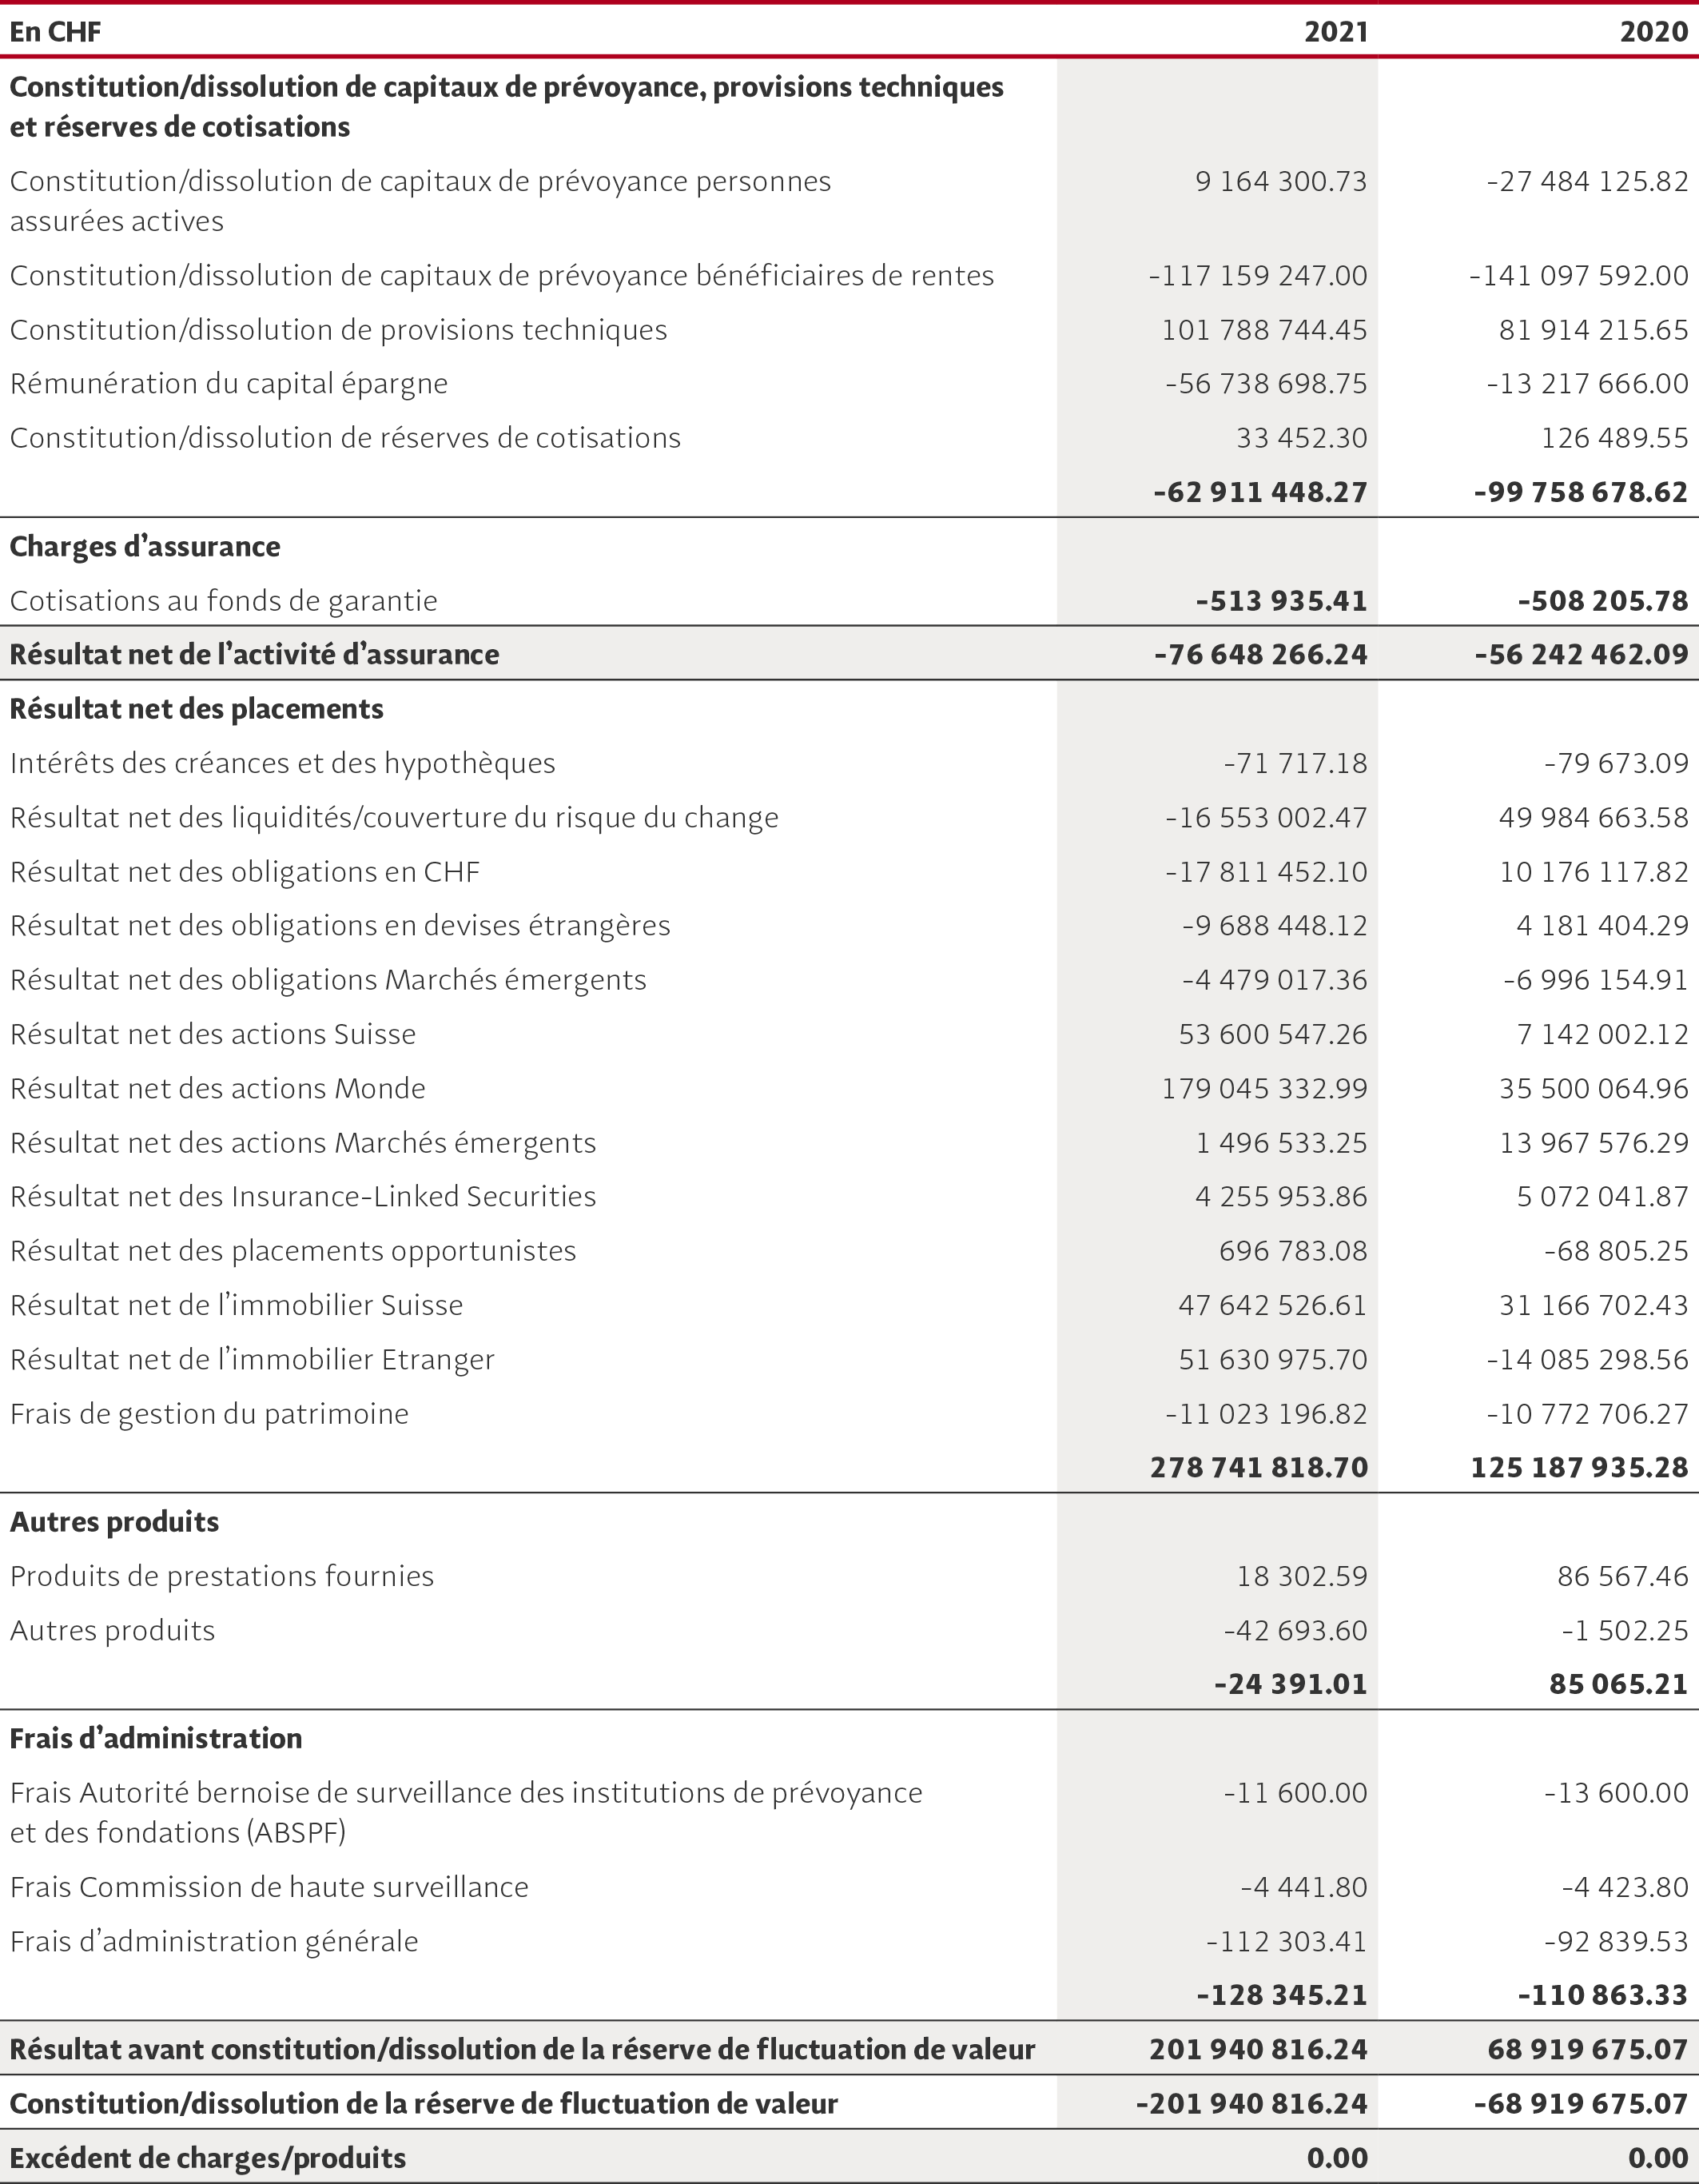Select 'Frais Commission de haute surveillance' label
The width and height of the screenshot is (1699, 2184).
coord(269,1887)
